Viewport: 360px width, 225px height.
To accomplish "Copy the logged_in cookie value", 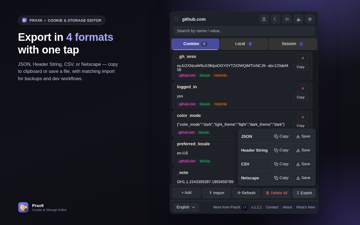I will 301,97.
